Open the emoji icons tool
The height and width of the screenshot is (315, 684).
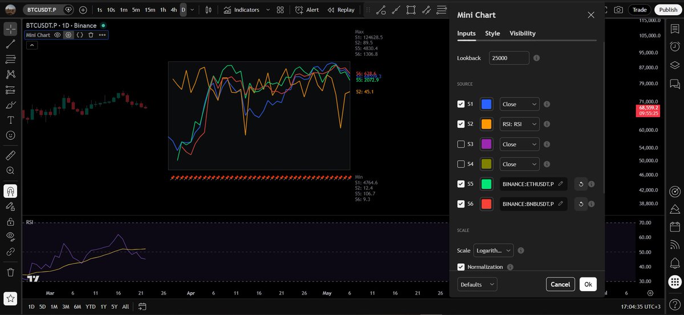tap(10, 136)
